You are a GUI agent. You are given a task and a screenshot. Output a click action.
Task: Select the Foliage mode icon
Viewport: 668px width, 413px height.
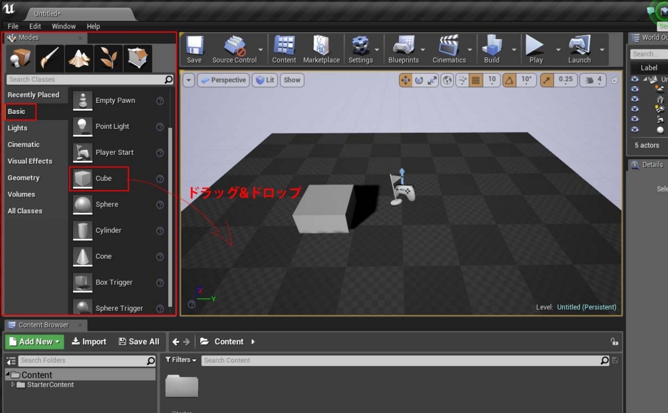(108, 58)
